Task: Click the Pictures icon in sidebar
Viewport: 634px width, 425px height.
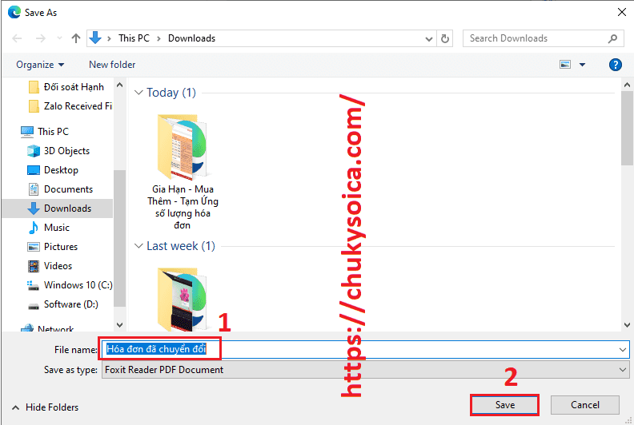Action: click(34, 247)
